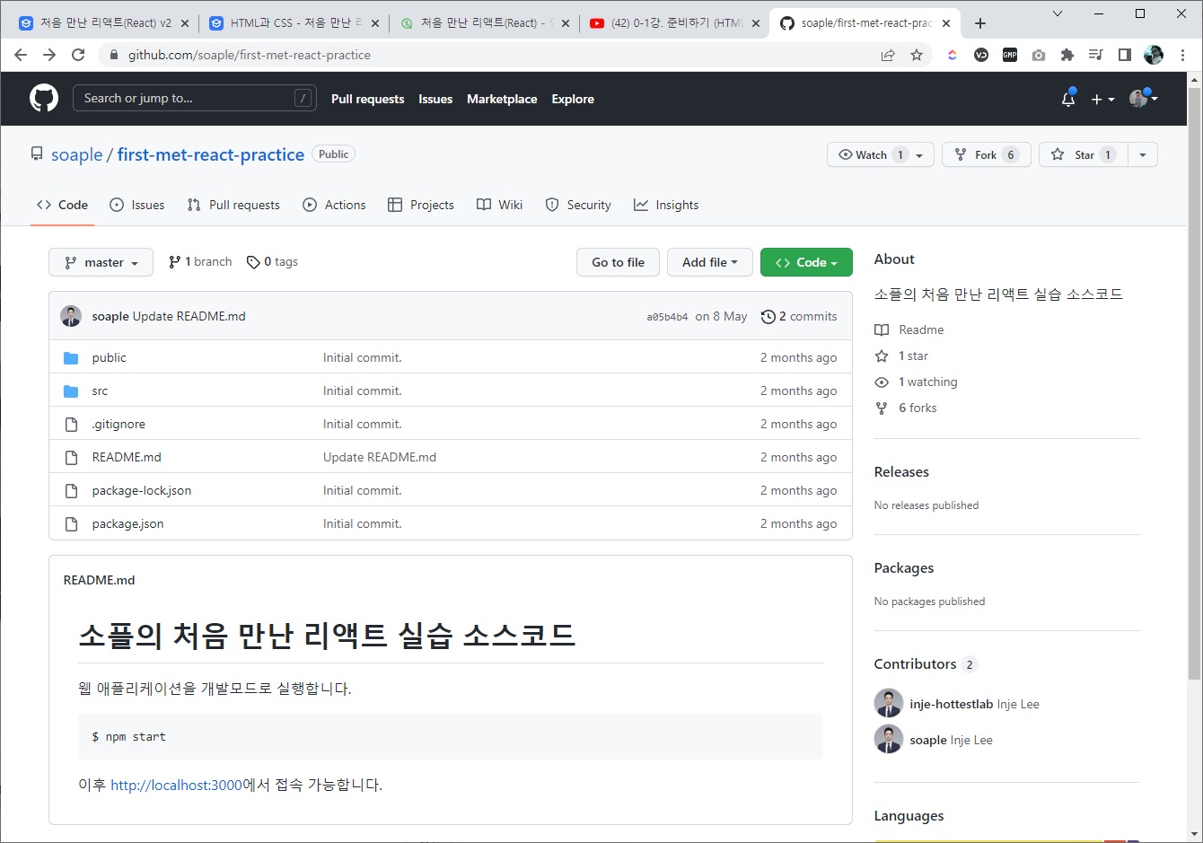Screen dimensions: 1203x843
Task: Bookmark this page with star icon
Action: point(917,55)
